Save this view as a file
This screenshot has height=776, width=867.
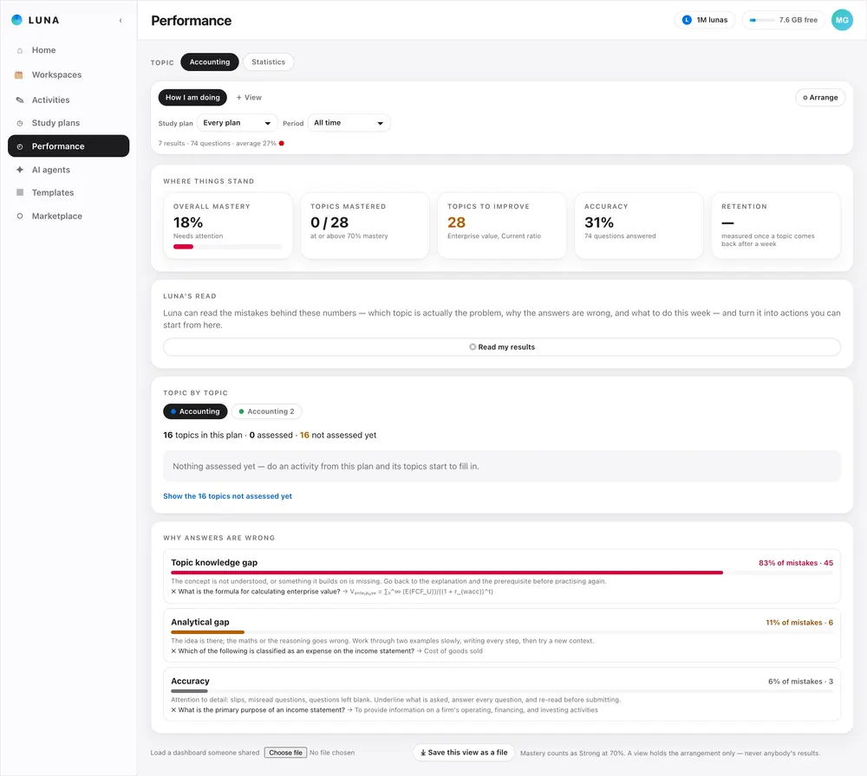point(463,753)
